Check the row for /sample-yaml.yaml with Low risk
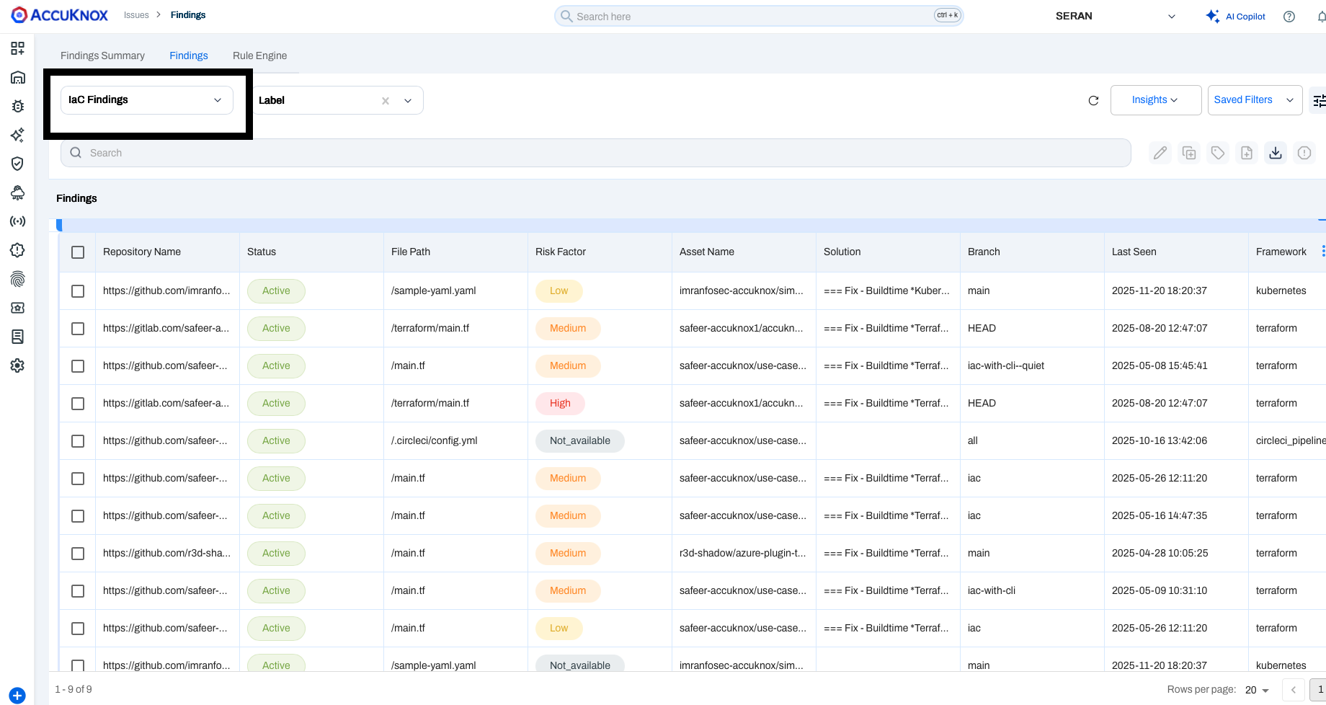1326x705 pixels. pyautogui.click(x=78, y=291)
